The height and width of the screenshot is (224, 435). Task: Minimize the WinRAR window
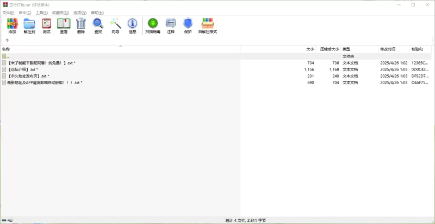[399, 5]
